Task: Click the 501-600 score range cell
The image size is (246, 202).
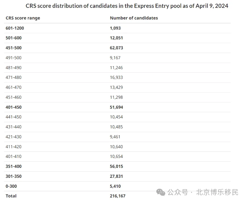Action: [x=13, y=38]
